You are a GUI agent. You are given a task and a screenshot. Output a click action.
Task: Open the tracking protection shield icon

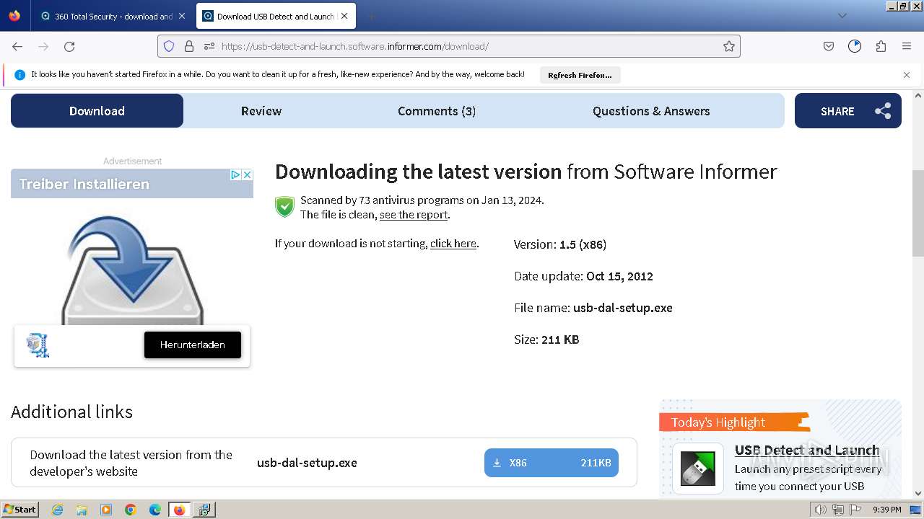coord(169,46)
